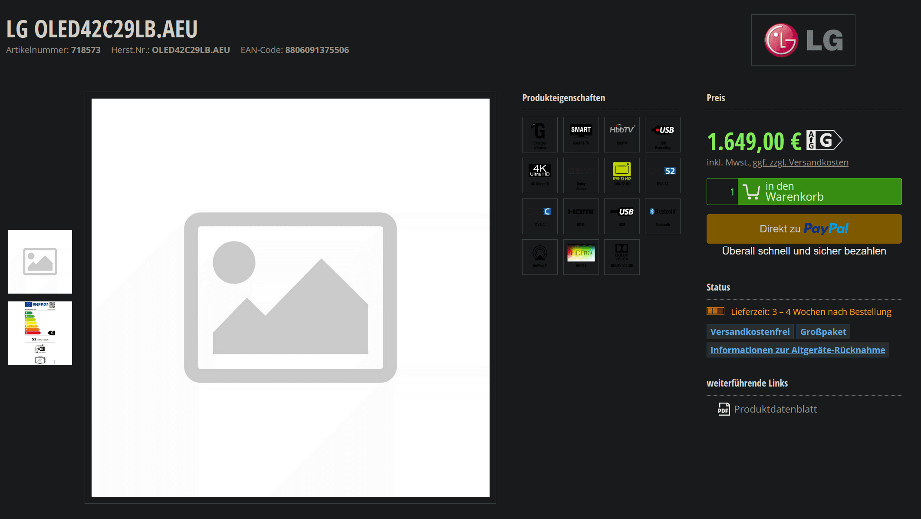
Task: Click 'Überall schnell und sicher bezahlen' text
Action: pos(804,251)
